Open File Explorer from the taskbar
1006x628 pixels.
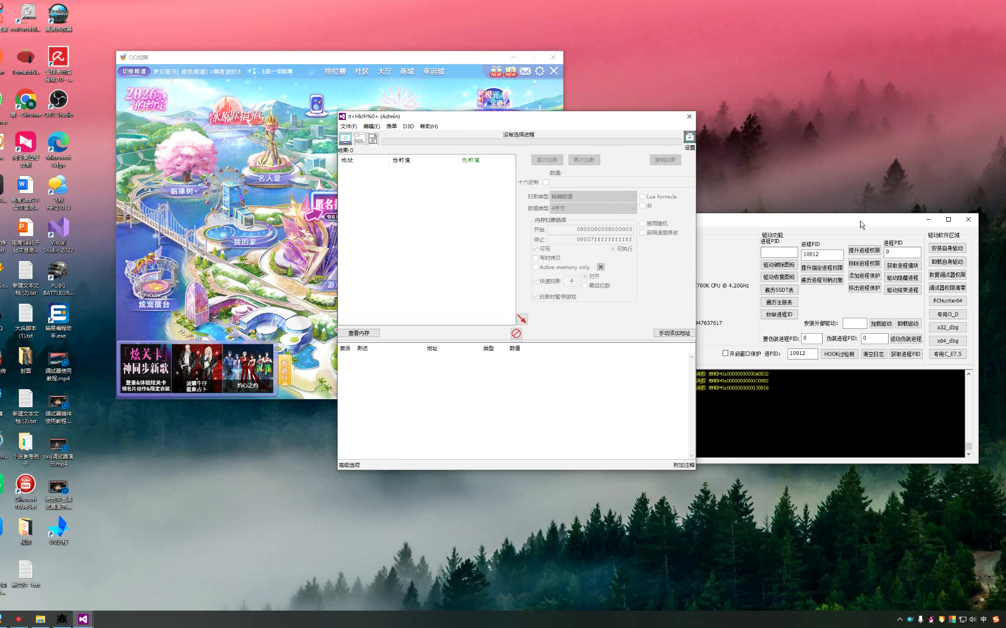click(40, 619)
